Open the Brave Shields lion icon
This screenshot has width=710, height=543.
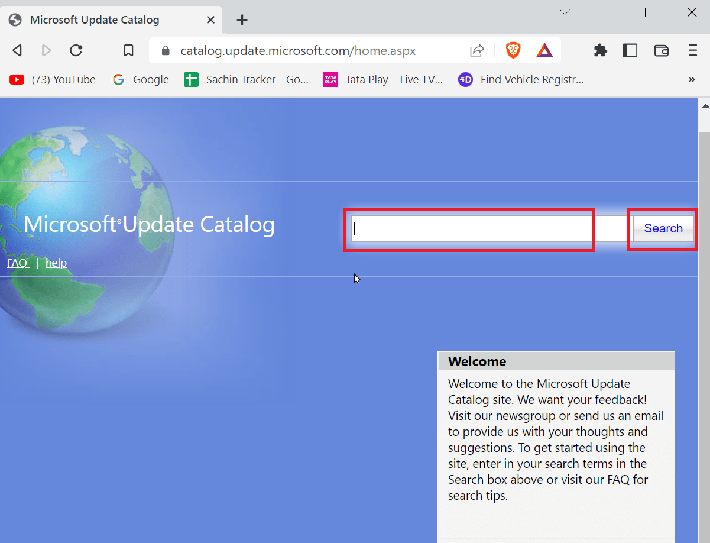513,50
